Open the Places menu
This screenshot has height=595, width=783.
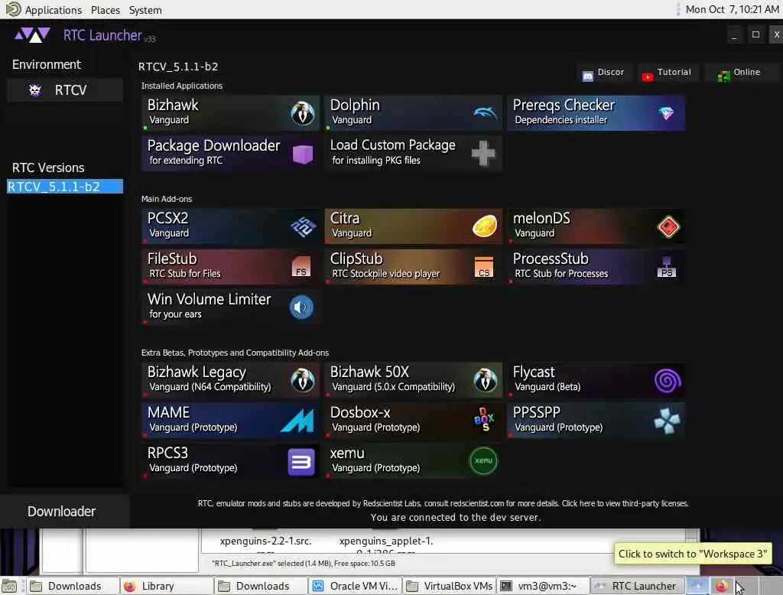click(x=106, y=10)
